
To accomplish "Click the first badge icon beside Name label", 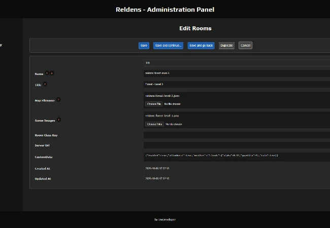I will 47,73.
